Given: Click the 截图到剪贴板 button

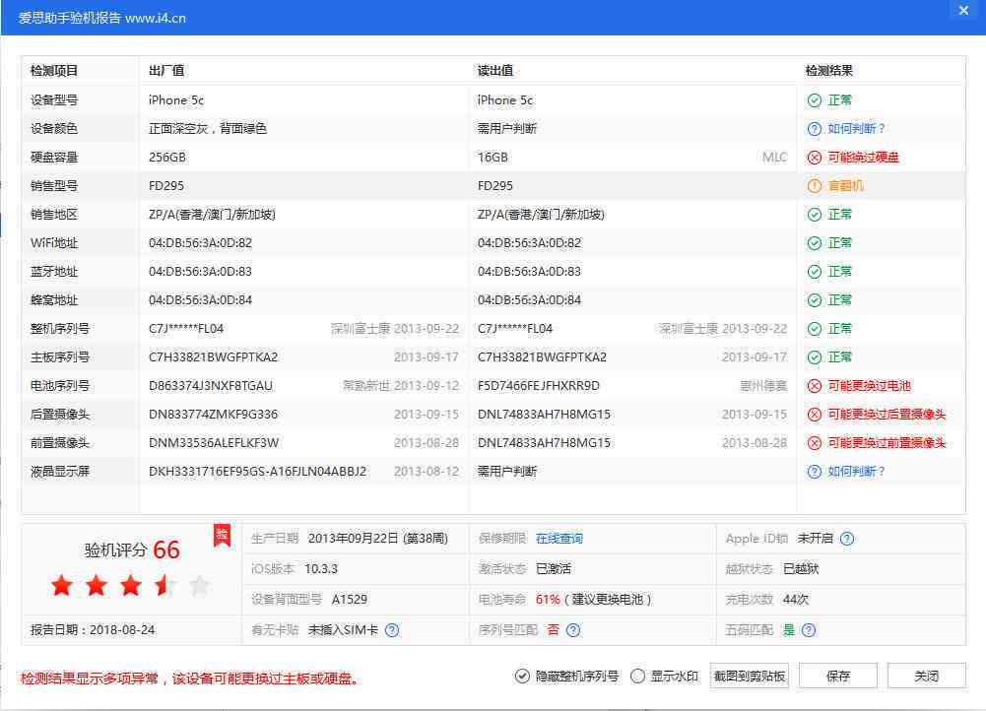Looking at the screenshot, I should [750, 676].
